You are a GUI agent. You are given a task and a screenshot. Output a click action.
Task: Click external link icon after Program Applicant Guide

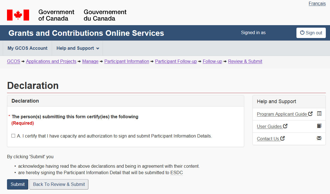click(x=310, y=114)
